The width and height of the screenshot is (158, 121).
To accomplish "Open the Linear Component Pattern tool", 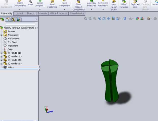I will click(x=40, y=4).
